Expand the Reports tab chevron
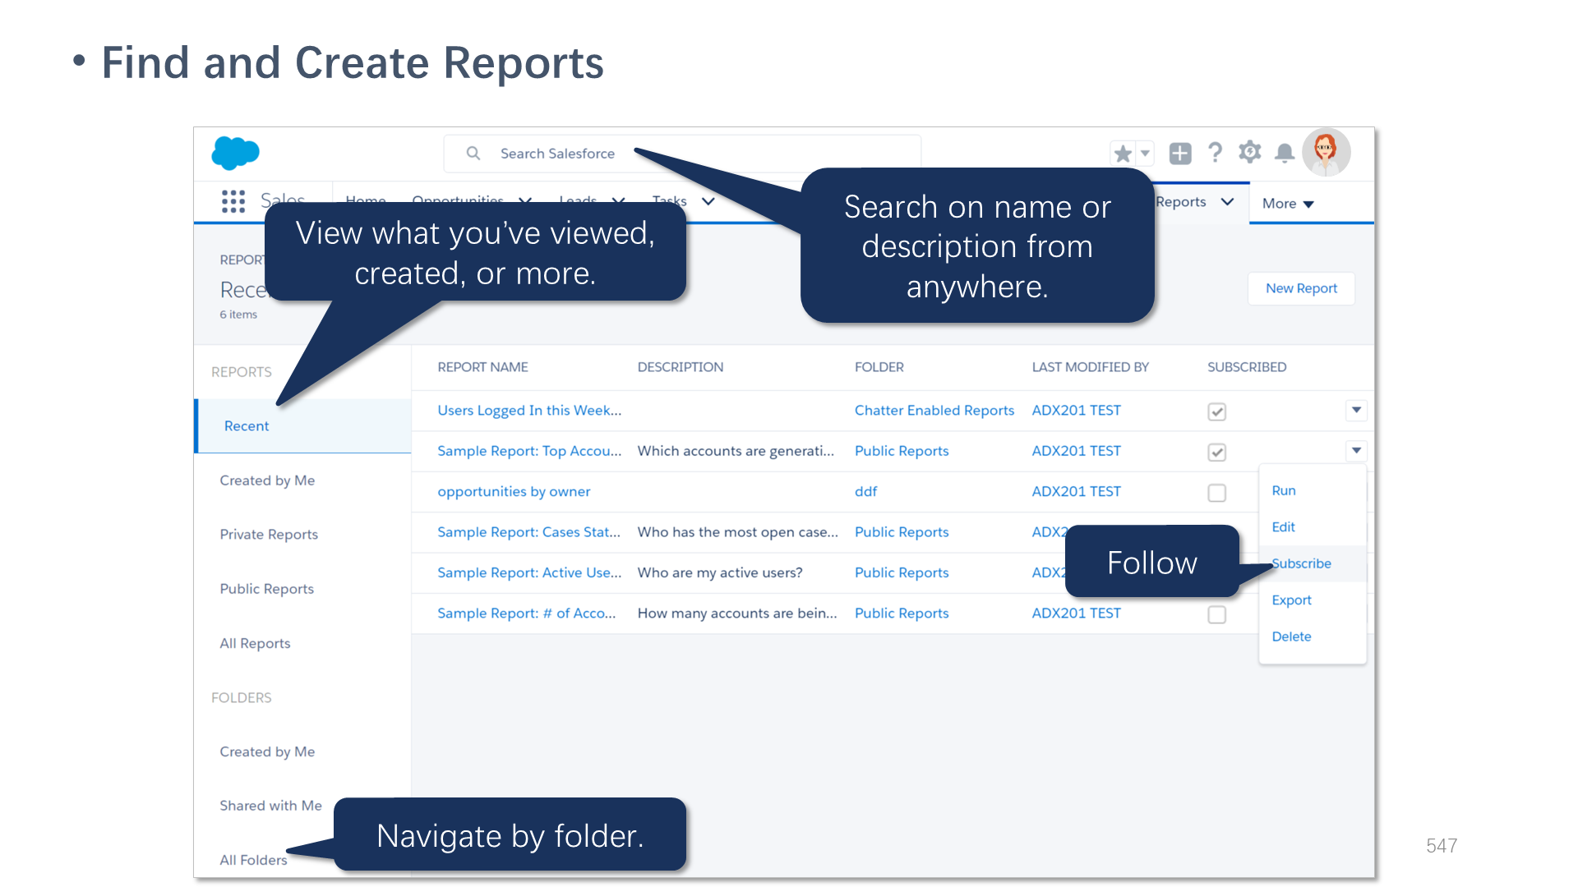The width and height of the screenshot is (1578, 887). [x=1227, y=202]
